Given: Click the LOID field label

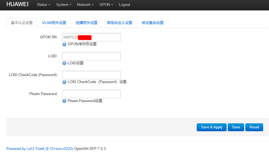Looking at the screenshot, I should [x=52, y=56].
